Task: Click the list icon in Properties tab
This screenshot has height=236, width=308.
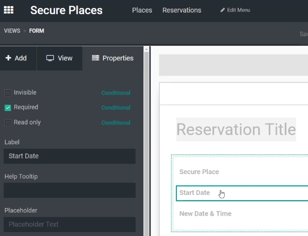Action: [x=95, y=58]
